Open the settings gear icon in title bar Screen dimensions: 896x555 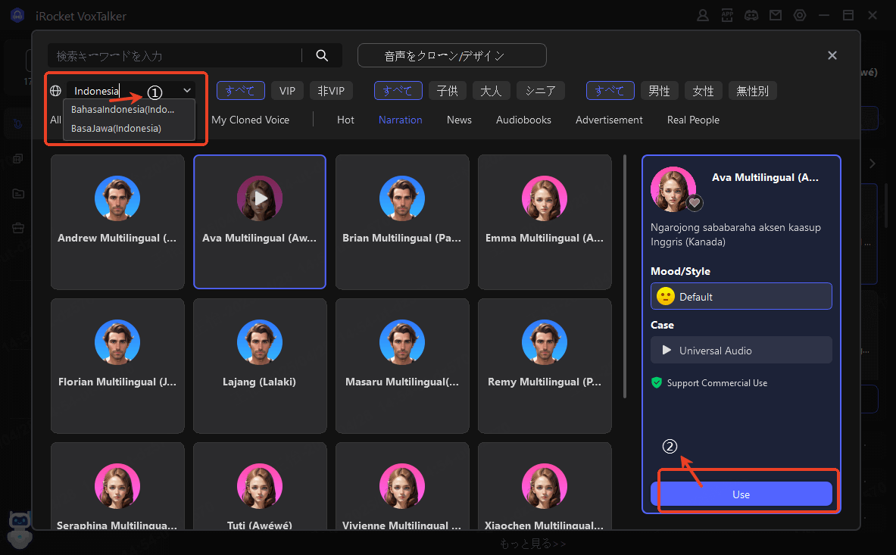coord(799,15)
